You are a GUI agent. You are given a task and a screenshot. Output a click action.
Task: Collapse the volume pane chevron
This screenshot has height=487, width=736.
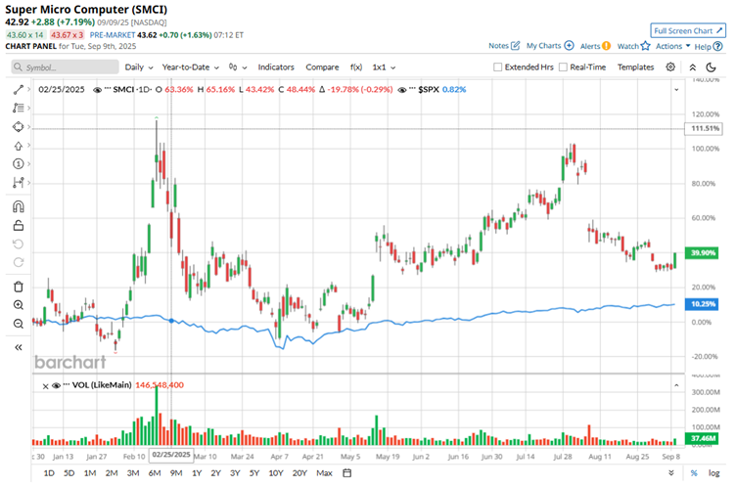pos(676,385)
